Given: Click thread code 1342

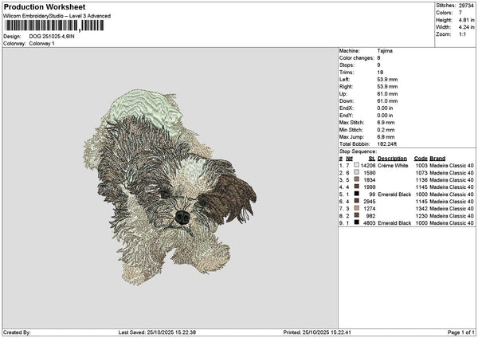Looking at the screenshot, I should coord(421,209).
